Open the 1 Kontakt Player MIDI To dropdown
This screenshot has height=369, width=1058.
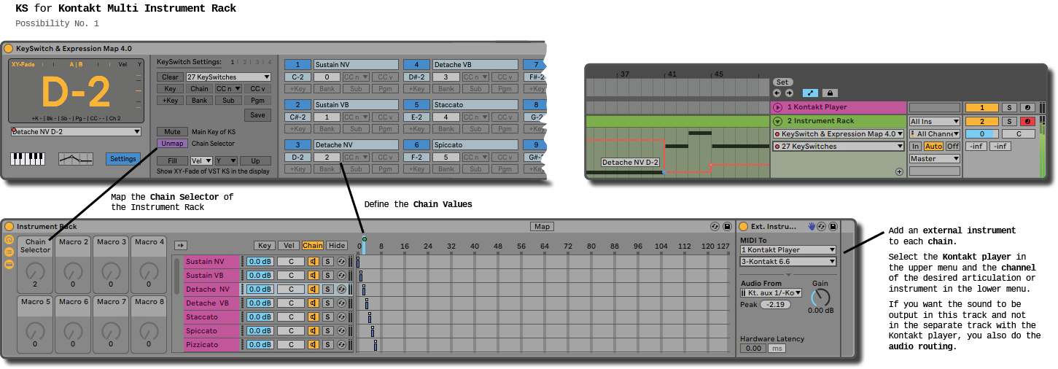click(788, 249)
